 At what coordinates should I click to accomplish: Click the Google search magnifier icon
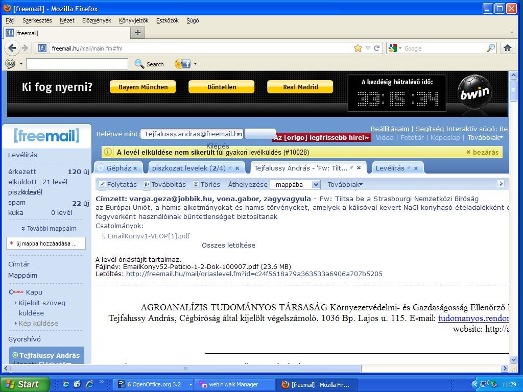491,48
